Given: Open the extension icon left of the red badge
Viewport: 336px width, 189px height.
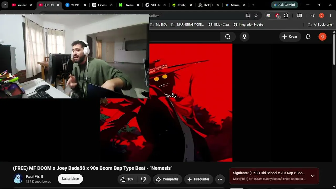Looking at the screenshot, I should [268, 15].
